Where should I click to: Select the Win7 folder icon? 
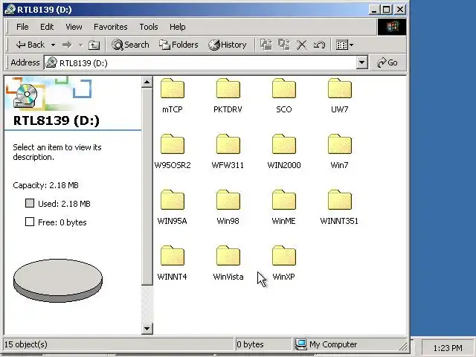click(340, 144)
